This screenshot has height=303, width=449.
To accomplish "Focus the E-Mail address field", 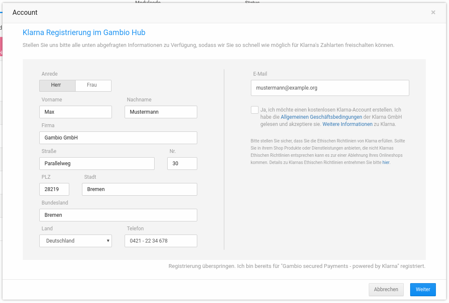I will 329,88.
